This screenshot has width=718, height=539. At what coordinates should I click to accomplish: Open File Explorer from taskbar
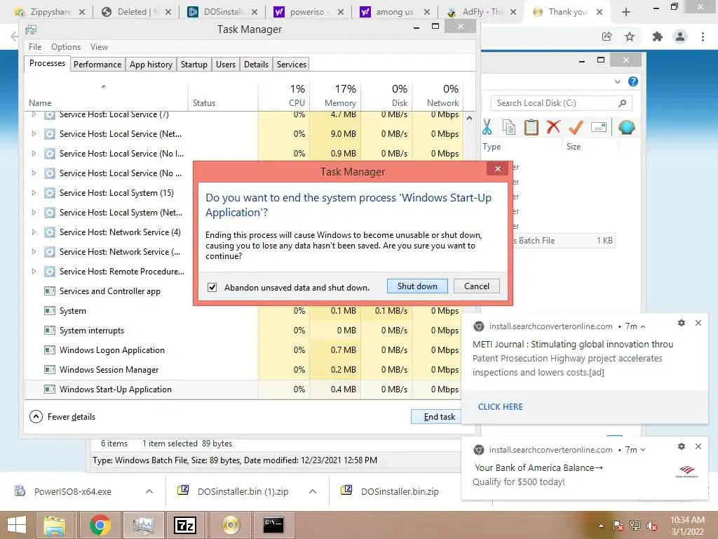pos(55,525)
